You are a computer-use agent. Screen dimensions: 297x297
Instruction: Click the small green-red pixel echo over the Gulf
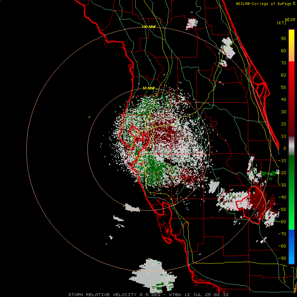(89, 117)
